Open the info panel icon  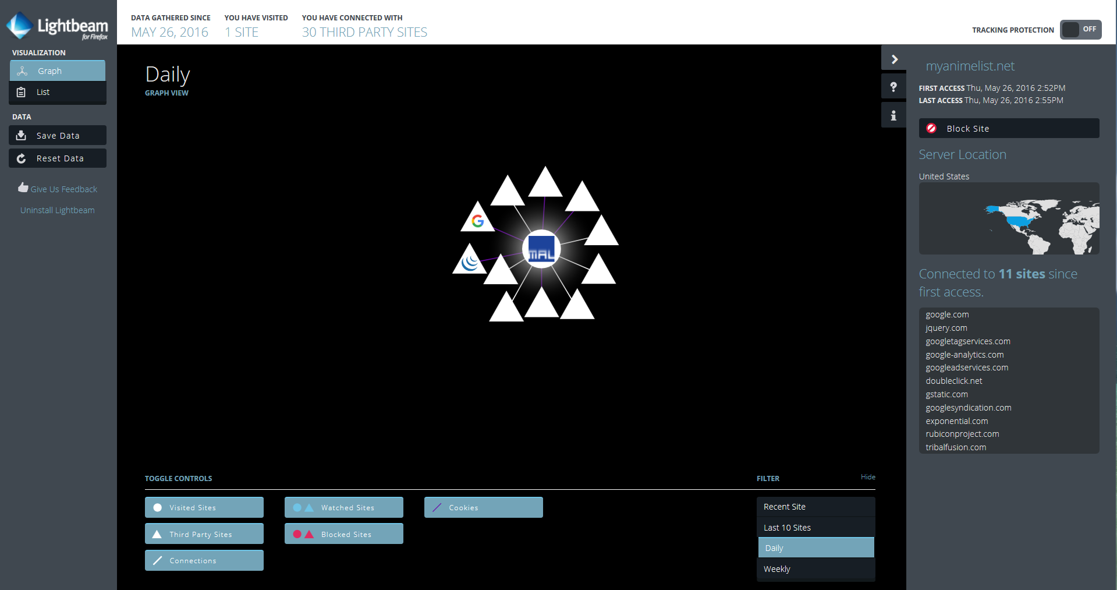pos(893,115)
